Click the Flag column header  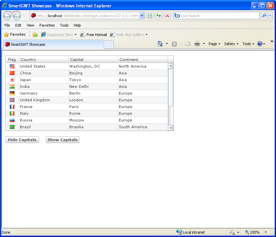point(12,60)
